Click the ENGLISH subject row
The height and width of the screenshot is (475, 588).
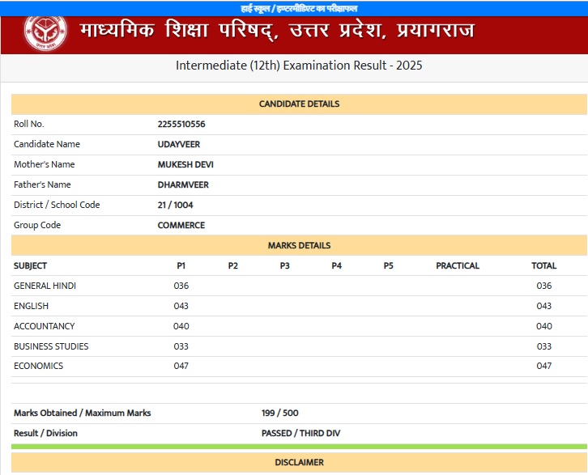[299, 306]
